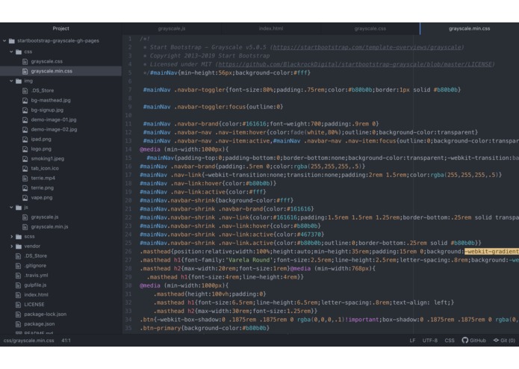Viewport: 519px width, 369px height.
Task: Click image icon beside bg-masthead.jpg
Action: point(25,100)
